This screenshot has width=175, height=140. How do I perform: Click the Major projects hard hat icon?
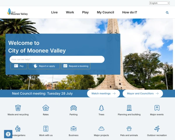point(101,129)
